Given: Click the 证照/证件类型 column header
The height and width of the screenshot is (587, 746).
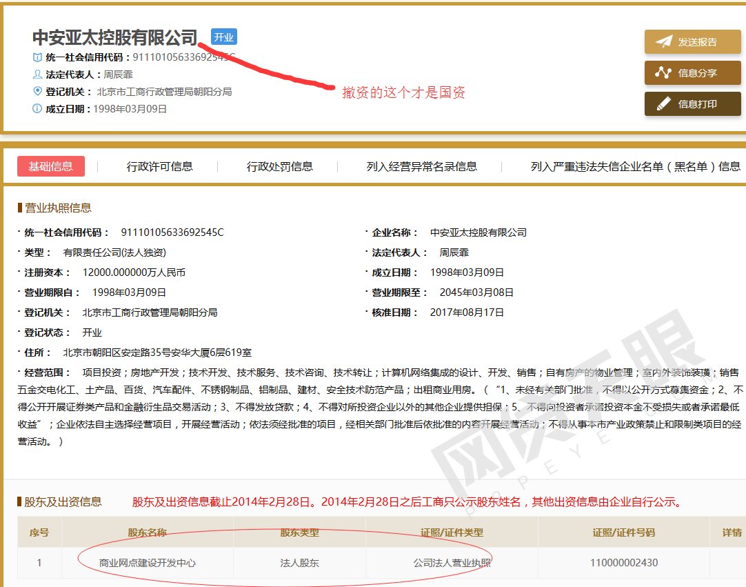Looking at the screenshot, I should (x=452, y=533).
